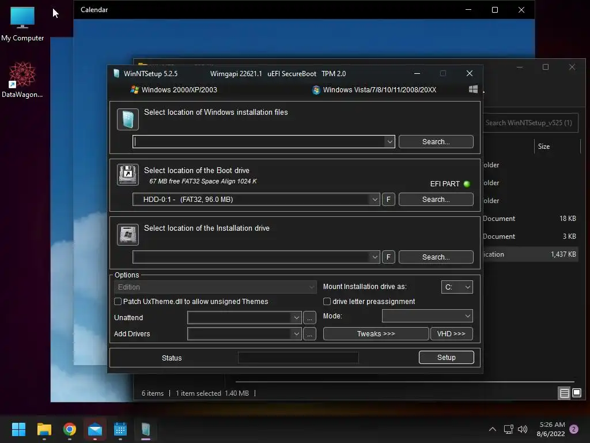Browse for drivers with ... button
Image resolution: width=590 pixels, height=443 pixels.
pyautogui.click(x=309, y=334)
